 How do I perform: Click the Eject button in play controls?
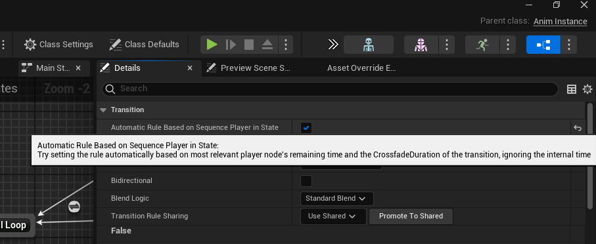[267, 45]
